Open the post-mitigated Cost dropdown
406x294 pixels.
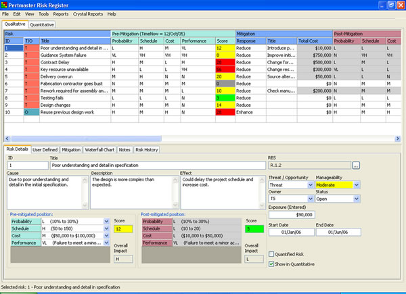click(x=237, y=236)
